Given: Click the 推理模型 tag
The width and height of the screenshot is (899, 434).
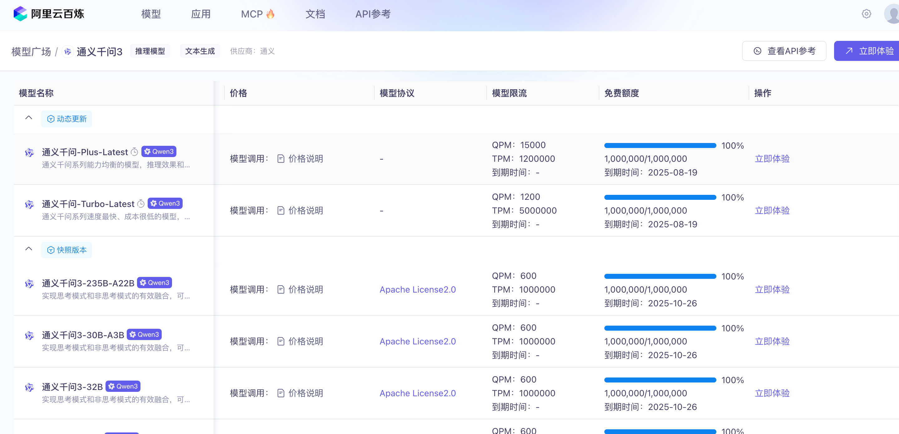Looking at the screenshot, I should coord(150,51).
